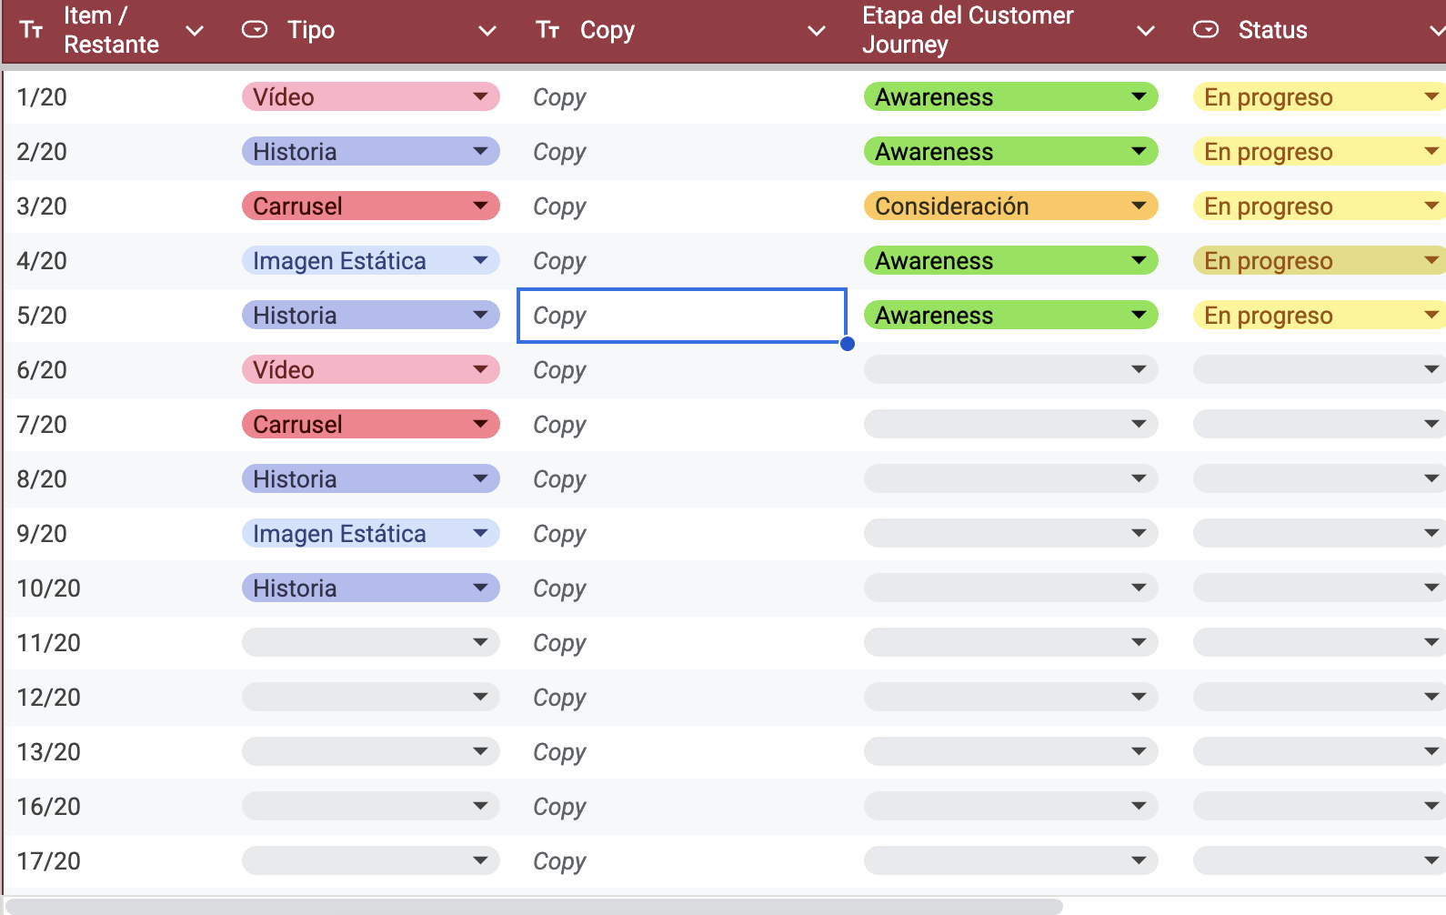Open the En progreso status dropdown in row 4/20
The width and height of the screenshot is (1446, 915).
point(1320,260)
